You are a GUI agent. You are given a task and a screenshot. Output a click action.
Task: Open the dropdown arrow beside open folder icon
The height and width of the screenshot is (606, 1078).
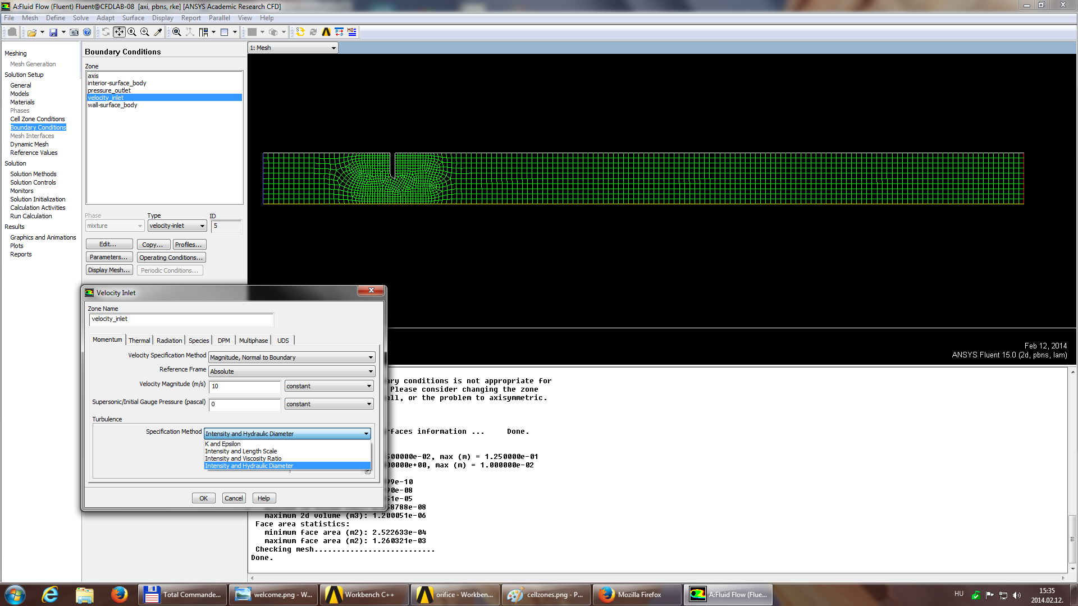click(42, 33)
